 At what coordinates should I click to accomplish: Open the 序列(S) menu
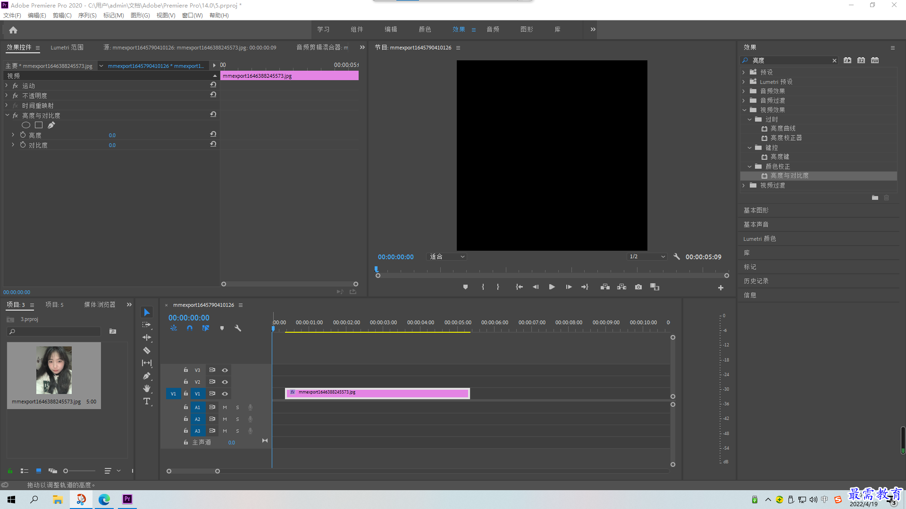[87, 16]
